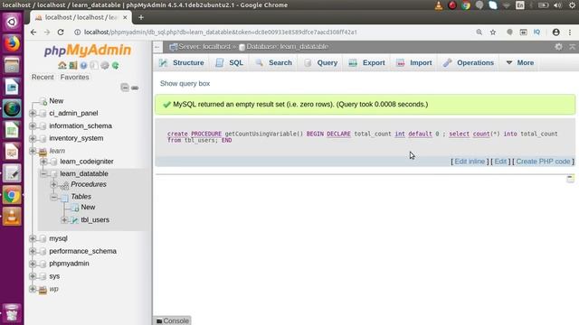Click the hide navigation panel arrow button
Viewport: 579px width, 325px height.
(157, 47)
